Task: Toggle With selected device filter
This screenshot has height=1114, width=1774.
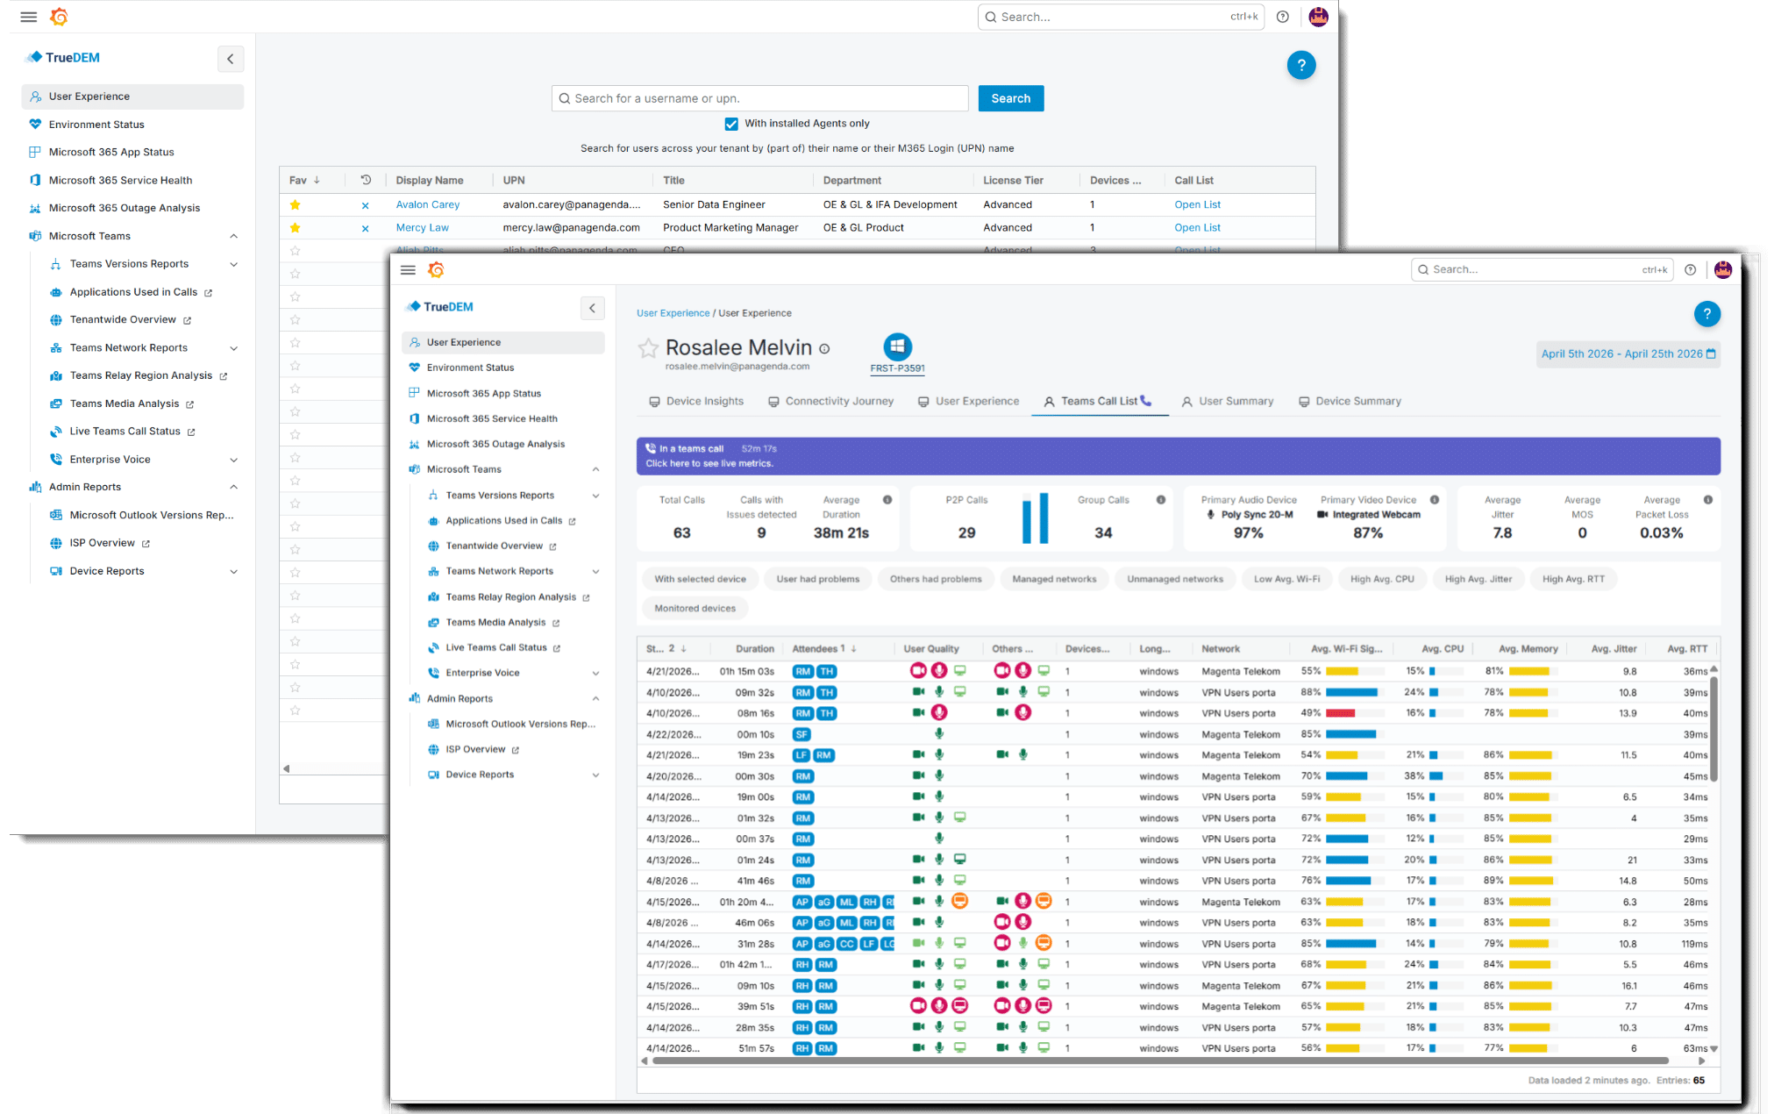Action: coord(700,580)
